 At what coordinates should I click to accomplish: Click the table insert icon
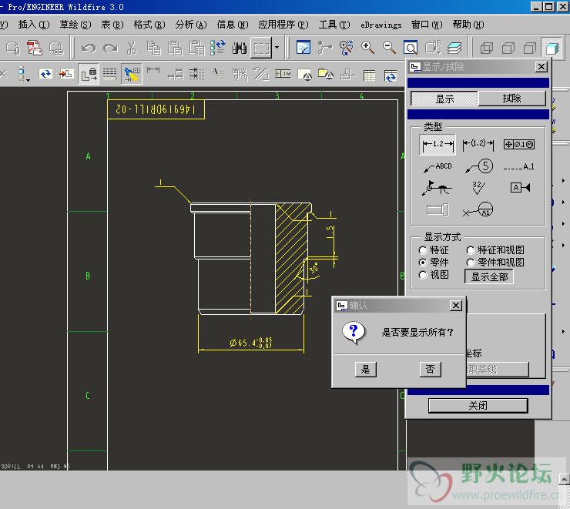click(369, 75)
